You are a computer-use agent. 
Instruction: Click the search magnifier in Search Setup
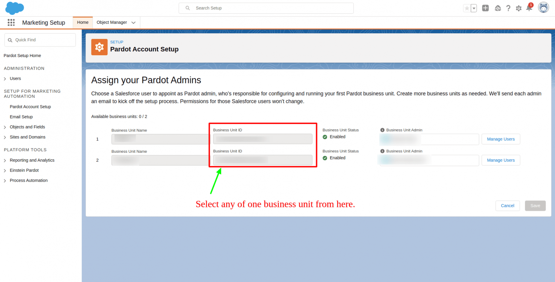point(188,8)
